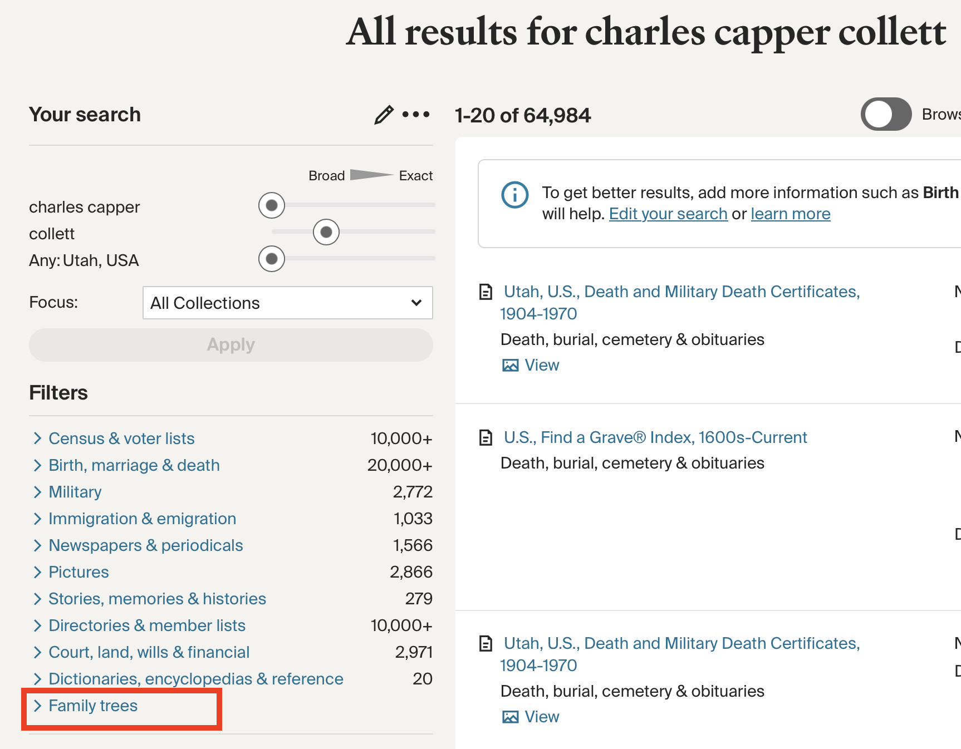Open first Utah Death and Military Death Certificates result
Image resolution: width=961 pixels, height=749 pixels.
tap(680, 303)
